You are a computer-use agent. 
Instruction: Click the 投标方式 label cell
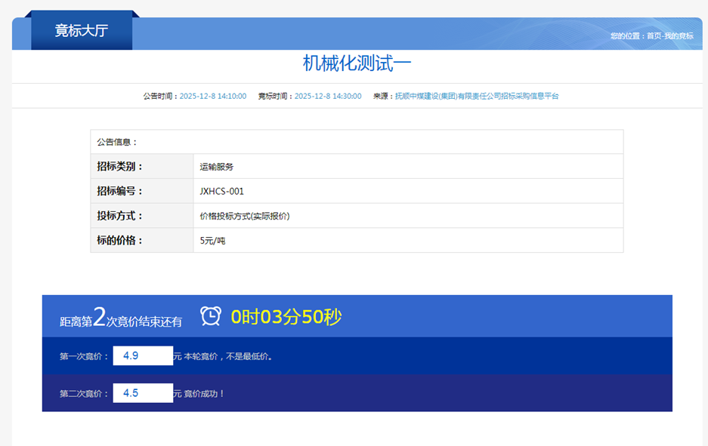pyautogui.click(x=142, y=216)
